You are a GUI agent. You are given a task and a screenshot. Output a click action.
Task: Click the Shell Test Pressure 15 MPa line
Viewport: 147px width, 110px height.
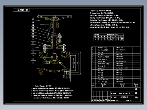(x=104, y=16)
